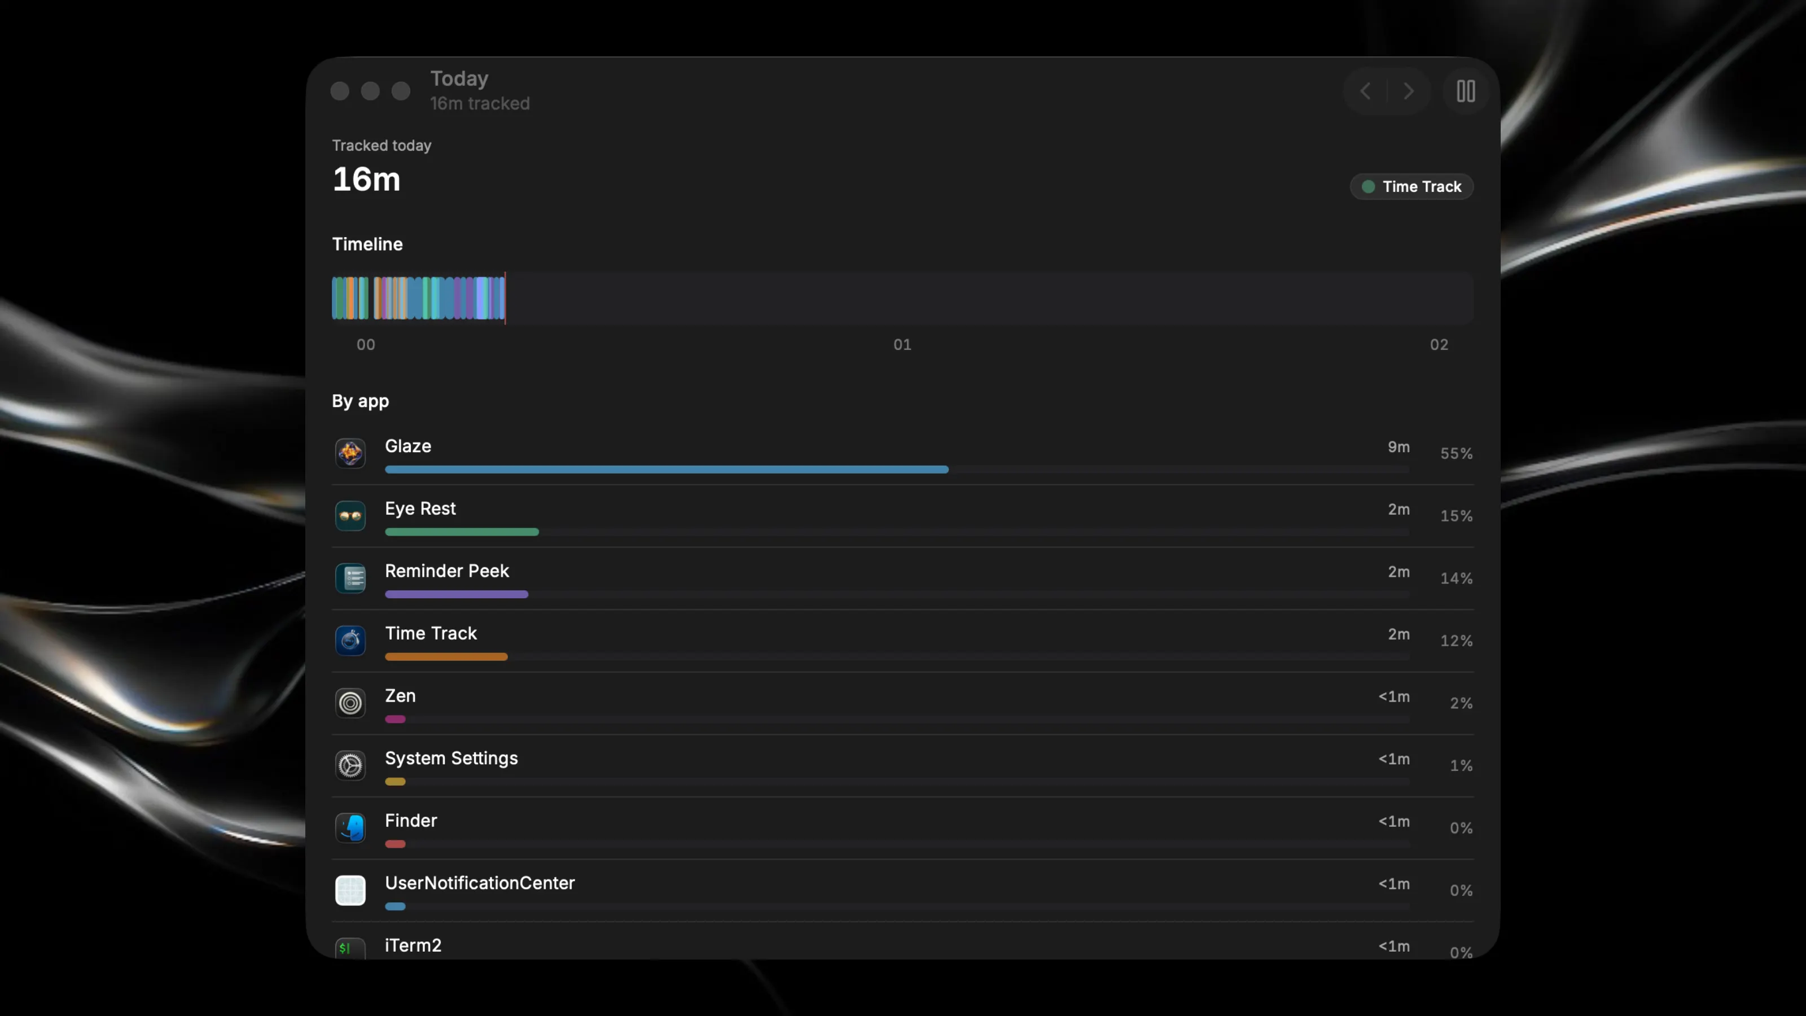Viewport: 1806px width, 1016px height.
Task: Click the 12% value for Time Track
Action: (1456, 641)
